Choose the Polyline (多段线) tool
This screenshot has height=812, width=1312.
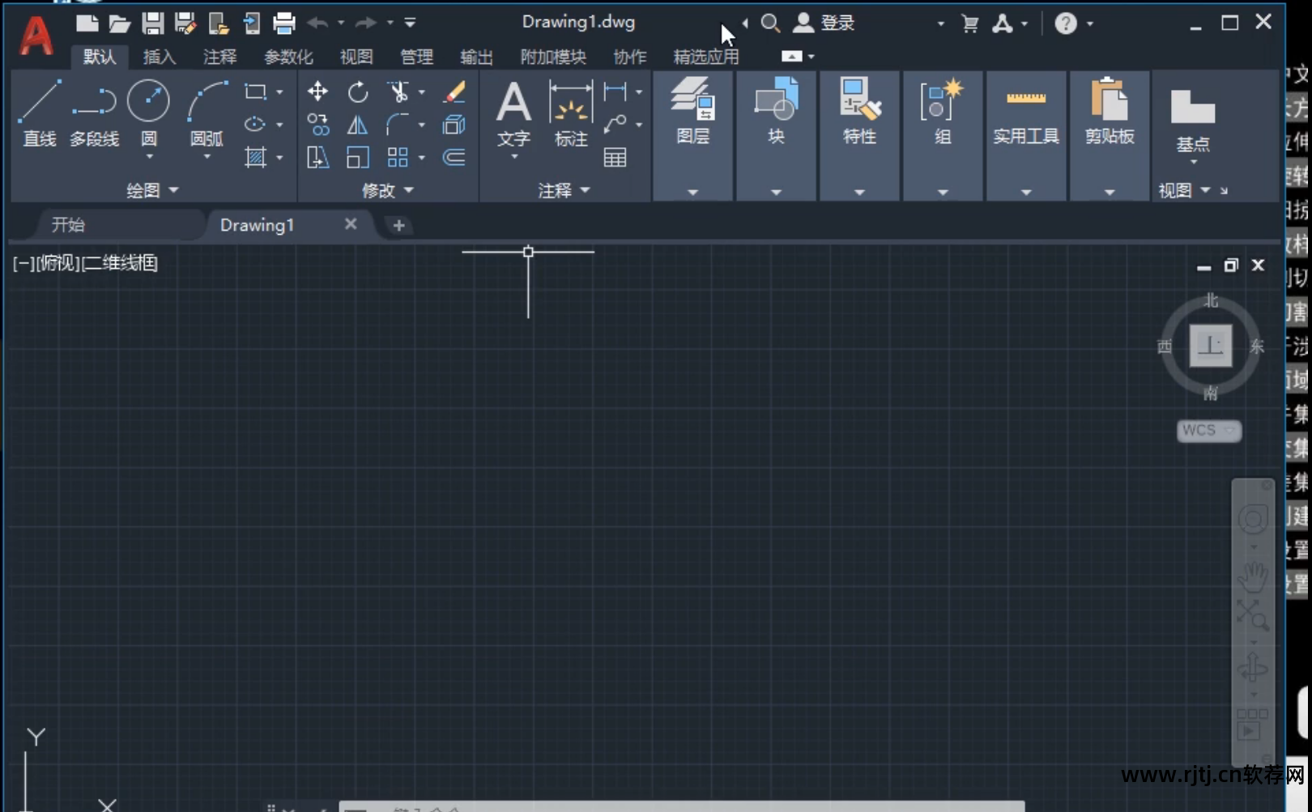pos(94,113)
